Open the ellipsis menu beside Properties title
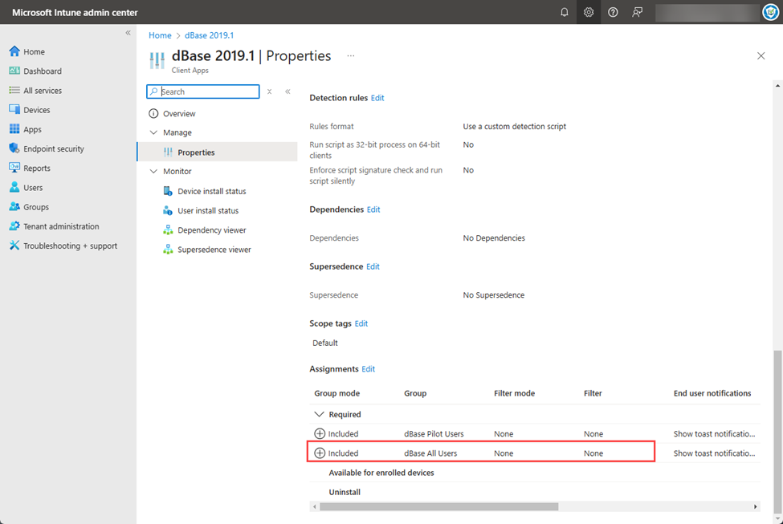The width and height of the screenshot is (783, 524). (351, 56)
